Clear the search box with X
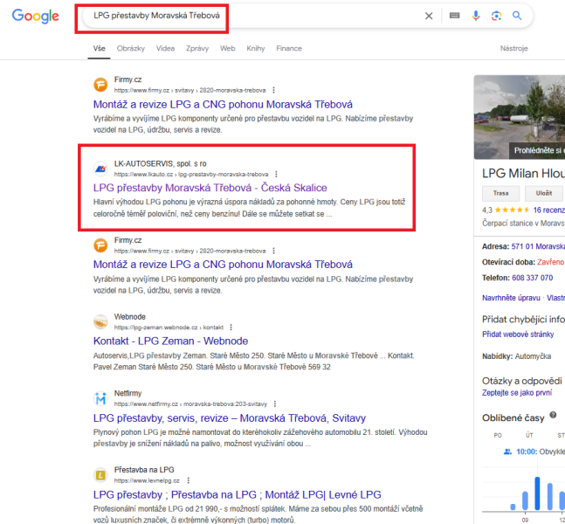Viewport: 565px width, 524px height. point(429,16)
